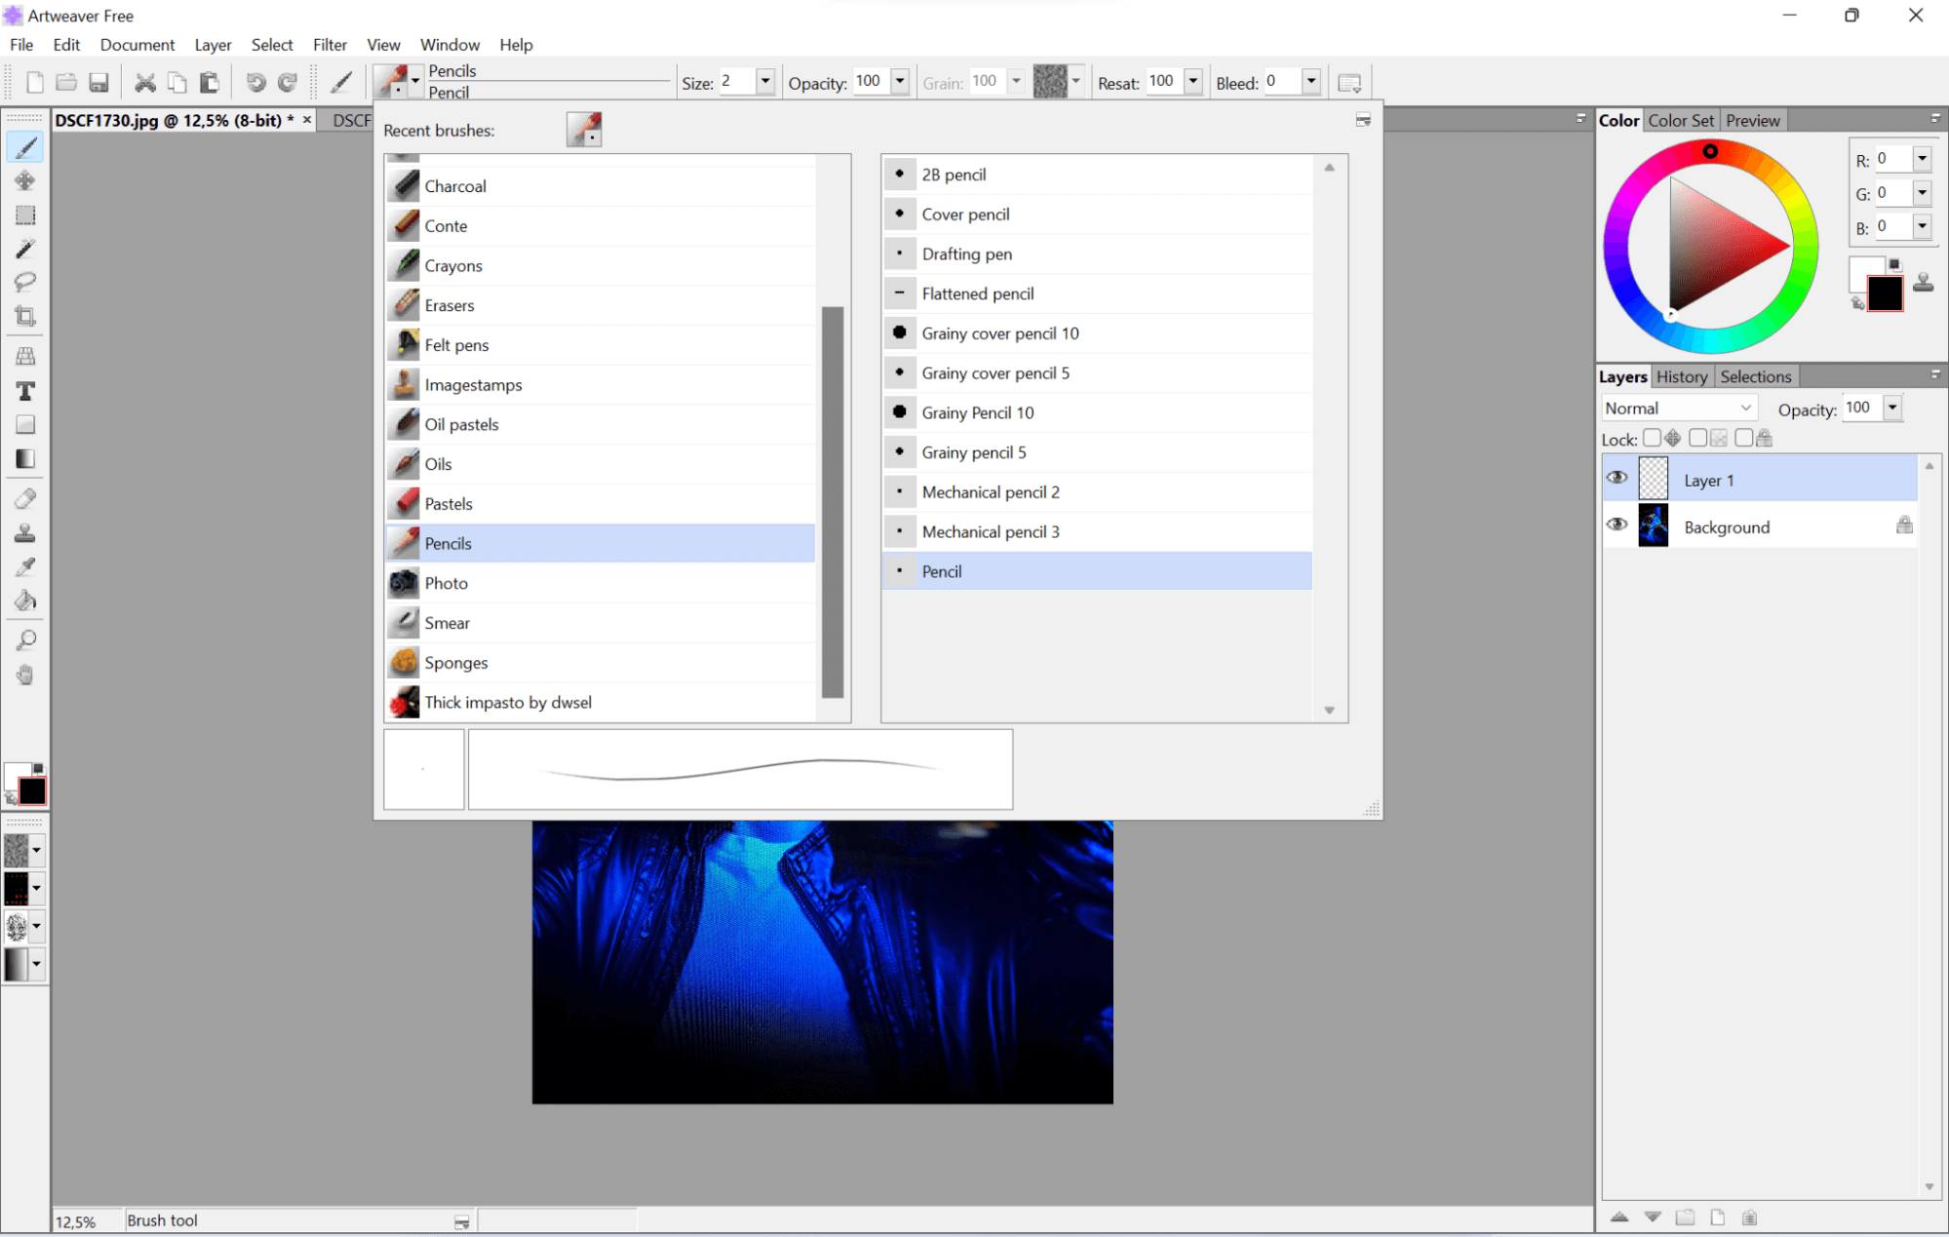Open the Filter menu

click(329, 45)
